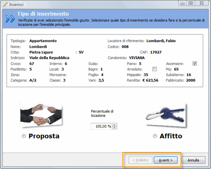Minimize the Inserisci window
The width and height of the screenshot is (211, 169).
pos(182,3)
